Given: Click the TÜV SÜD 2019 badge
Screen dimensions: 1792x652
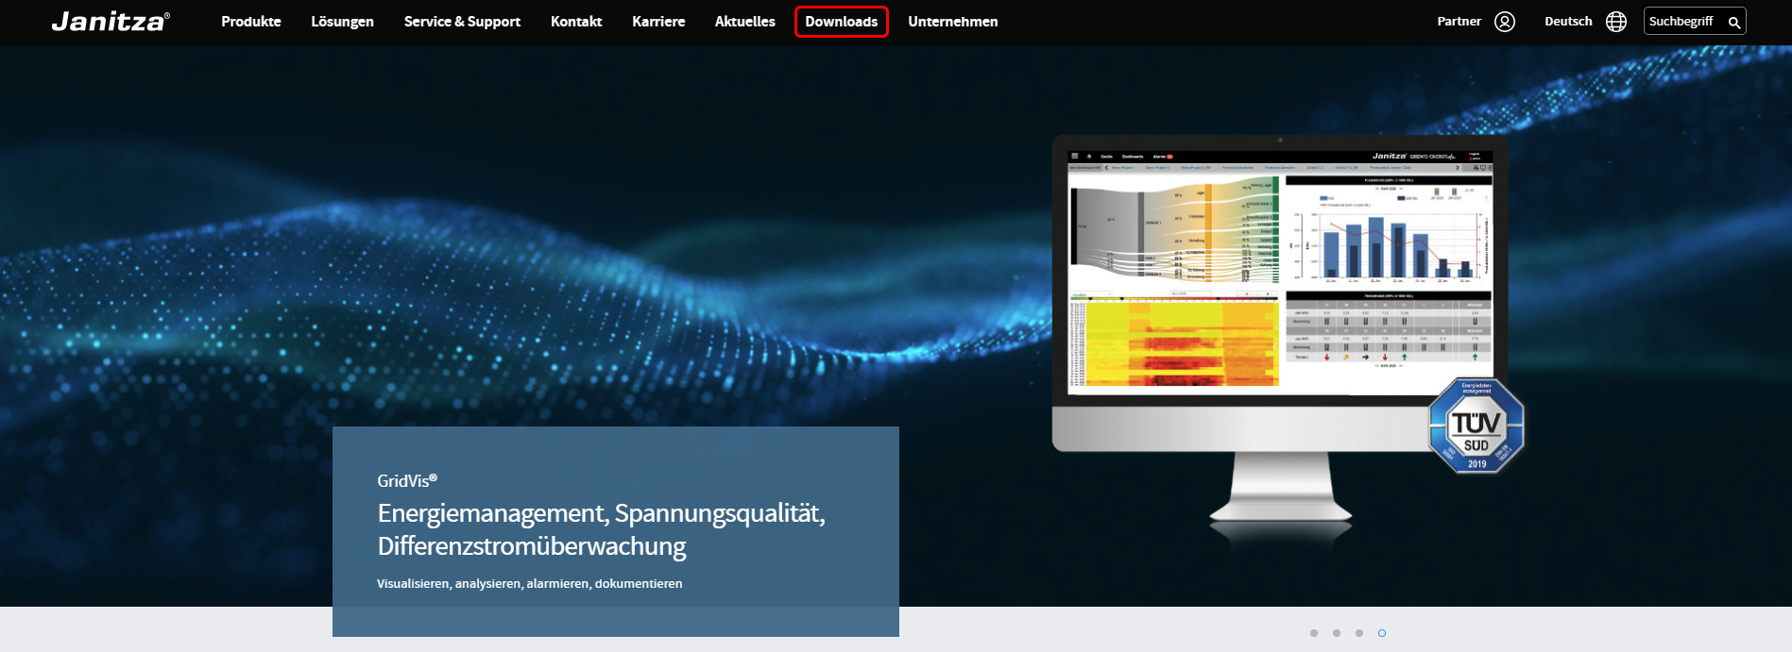Looking at the screenshot, I should tap(1476, 426).
